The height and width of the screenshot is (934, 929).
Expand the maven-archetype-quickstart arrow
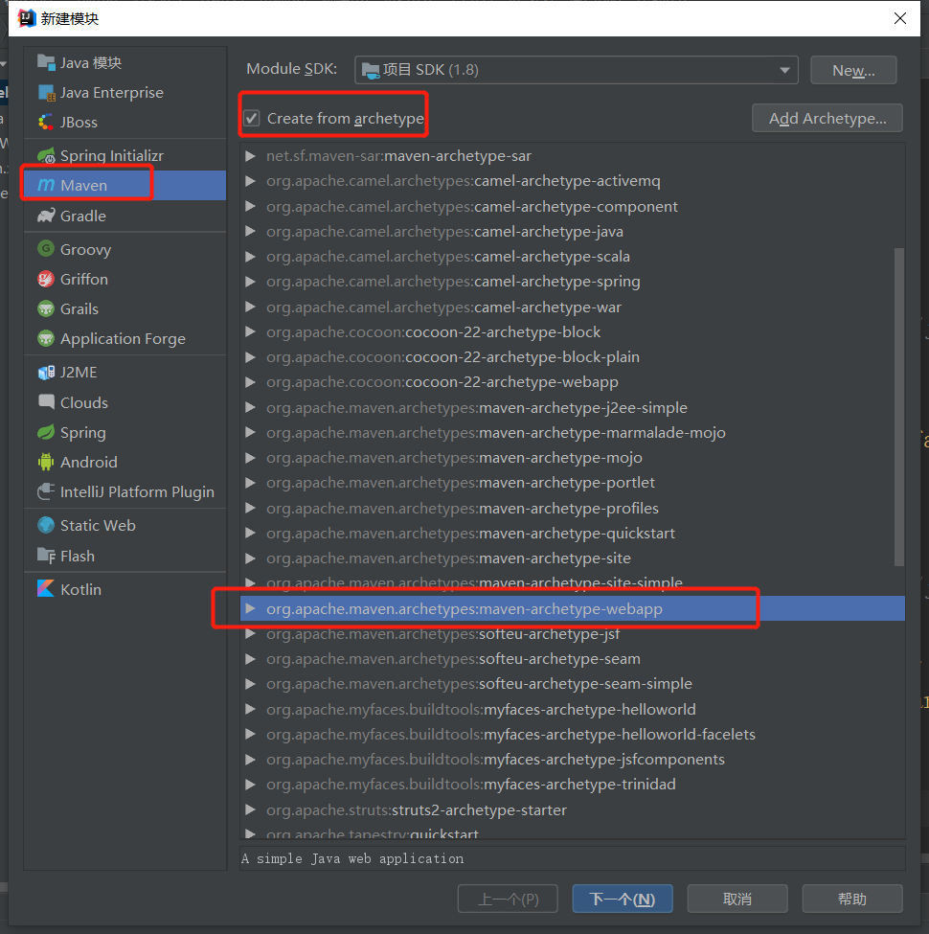coord(250,533)
